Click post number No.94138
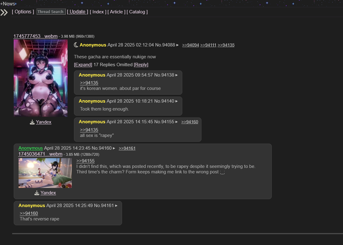The height and width of the screenshot is (245, 343). click(x=164, y=75)
